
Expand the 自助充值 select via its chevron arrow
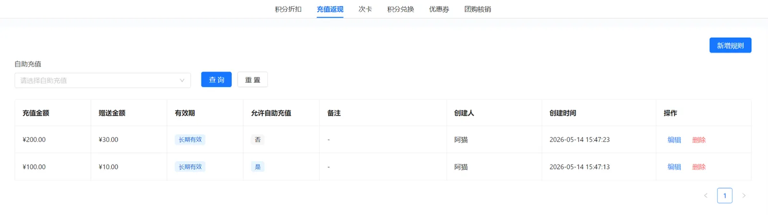(182, 80)
